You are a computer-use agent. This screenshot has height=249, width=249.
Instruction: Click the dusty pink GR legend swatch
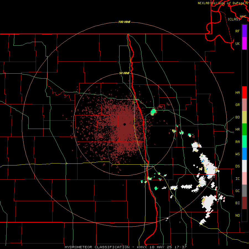pos(244,105)
